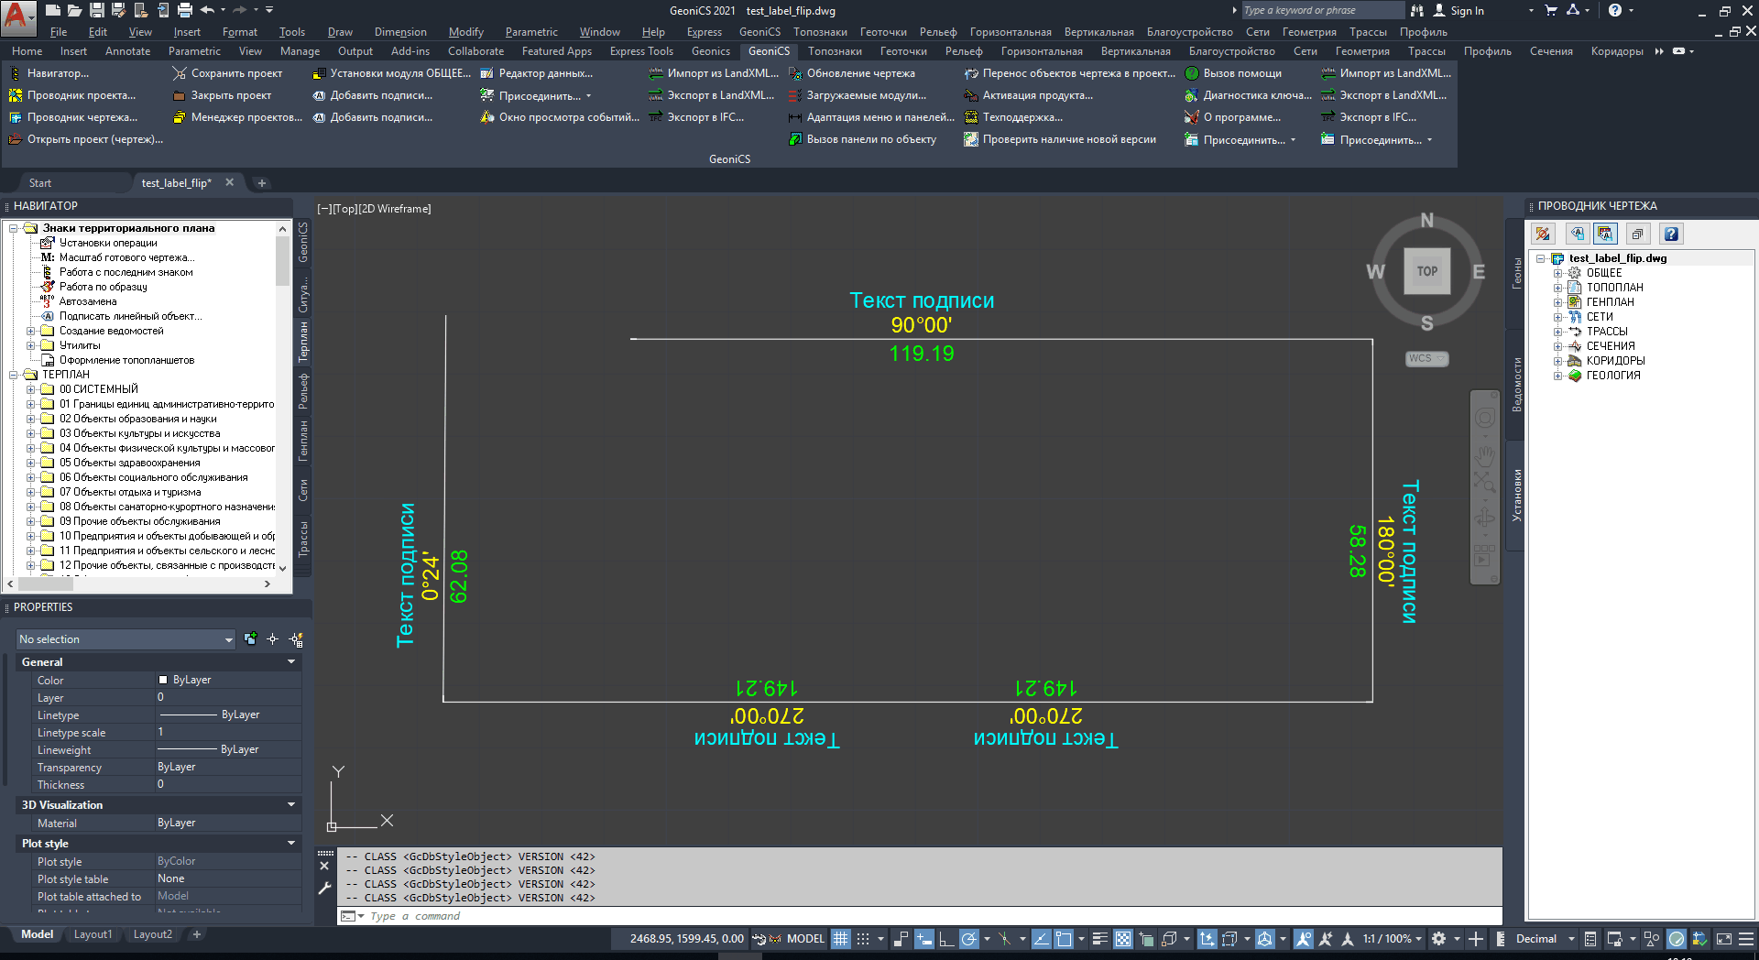Viewport: 1759px width, 960px height.
Task: Toggle Polar tracking in the status bar
Action: pos(968,939)
